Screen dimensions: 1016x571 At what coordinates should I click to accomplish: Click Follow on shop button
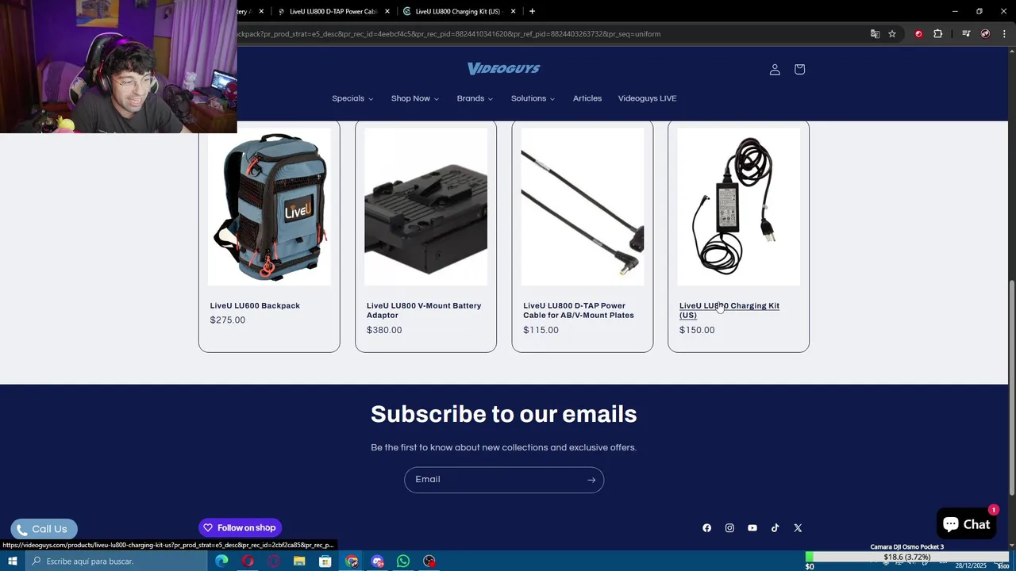[240, 528]
